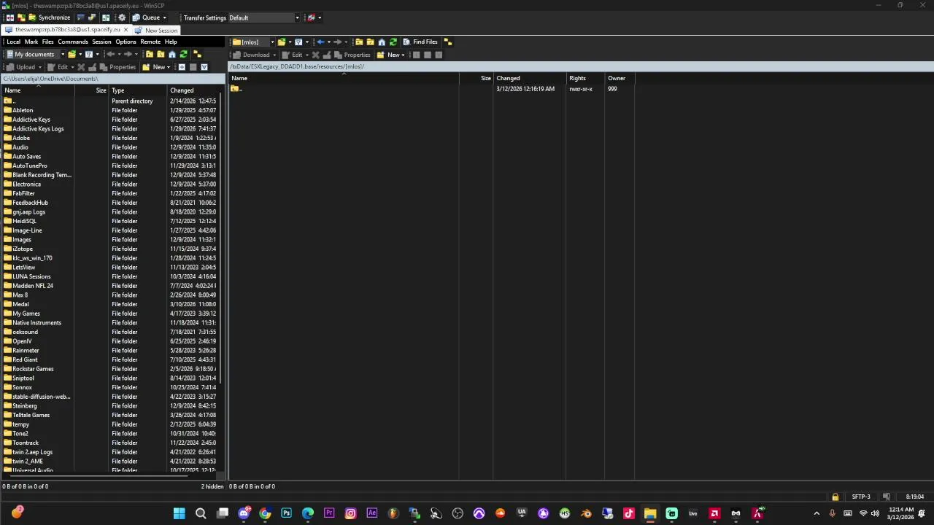Click local path C:\Users address bar

[x=112, y=79]
